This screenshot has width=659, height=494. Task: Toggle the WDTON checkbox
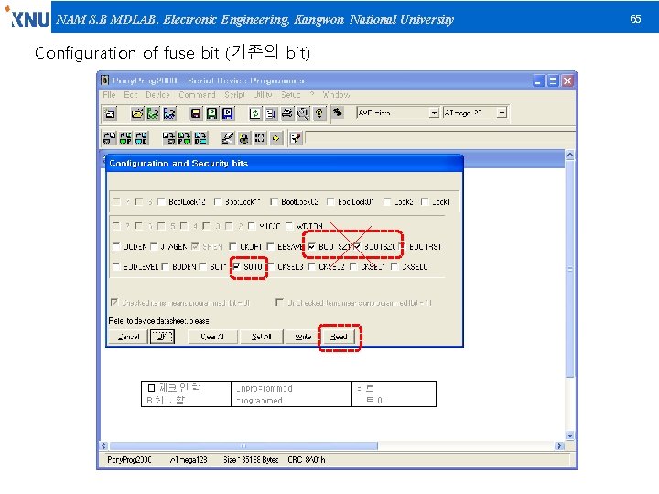pyautogui.click(x=289, y=226)
